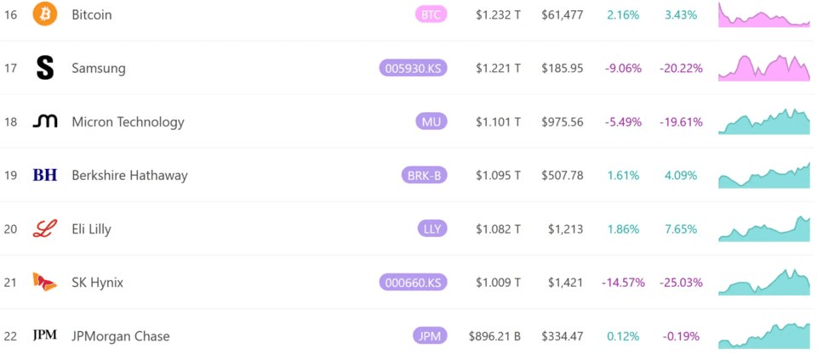Screen dimensions: 817x354
Task: View Berkshire Hathaway sparkline chart
Action: pyautogui.click(x=764, y=175)
